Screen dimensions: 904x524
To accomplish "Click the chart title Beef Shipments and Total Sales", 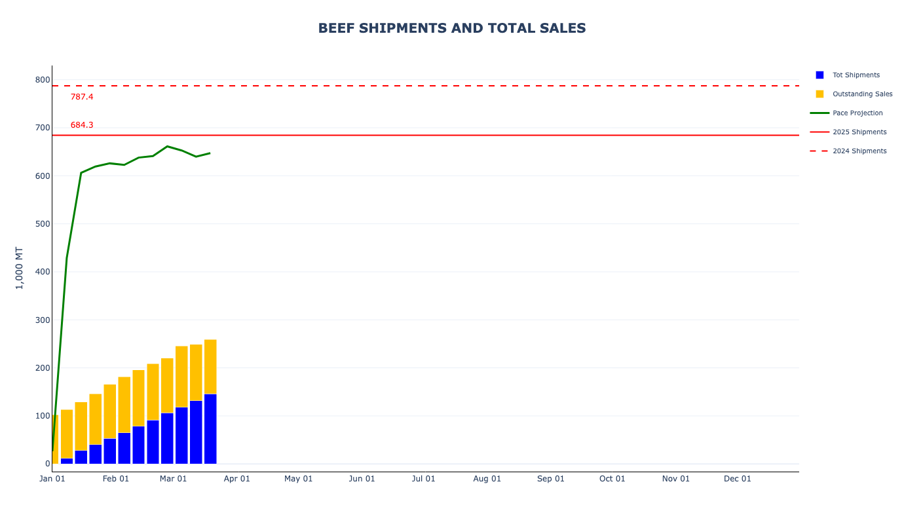I will [x=452, y=28].
